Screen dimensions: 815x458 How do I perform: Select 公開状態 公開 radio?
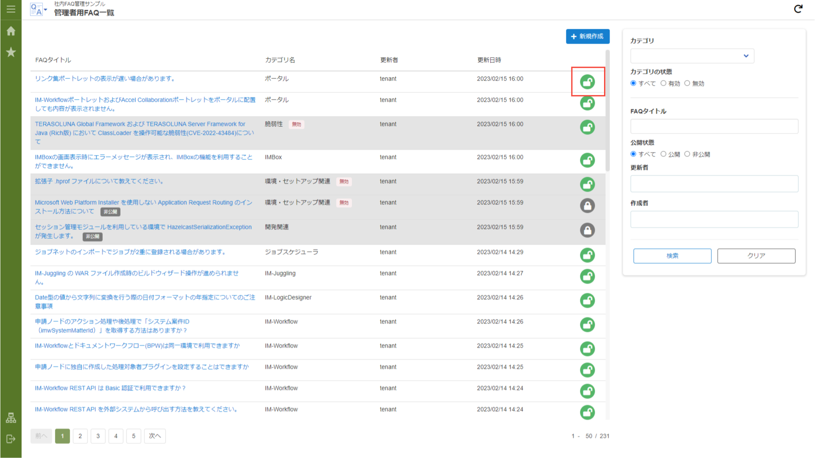[x=663, y=154]
